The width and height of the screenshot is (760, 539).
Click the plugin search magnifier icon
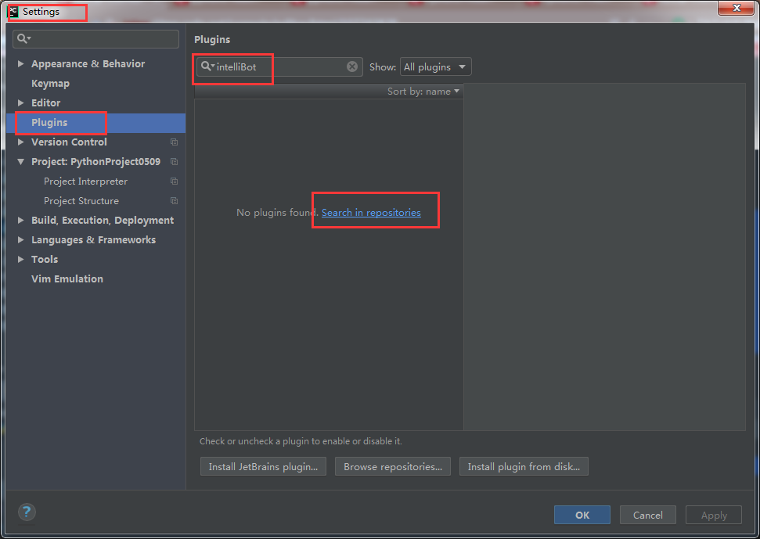207,66
